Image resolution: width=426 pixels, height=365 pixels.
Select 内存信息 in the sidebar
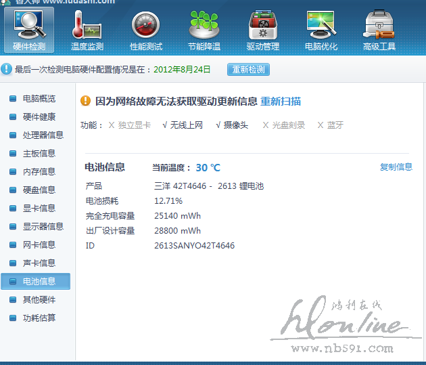[x=39, y=171]
